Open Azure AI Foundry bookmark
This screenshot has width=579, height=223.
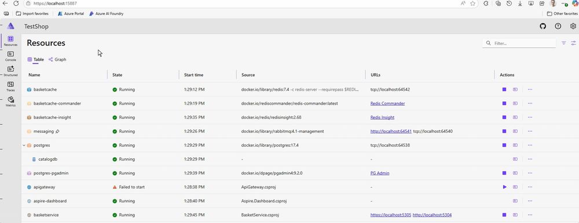coord(107,14)
